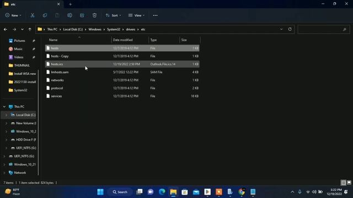Collapse the This PC tree node
This screenshot has width=353, height=198.
click(4, 107)
